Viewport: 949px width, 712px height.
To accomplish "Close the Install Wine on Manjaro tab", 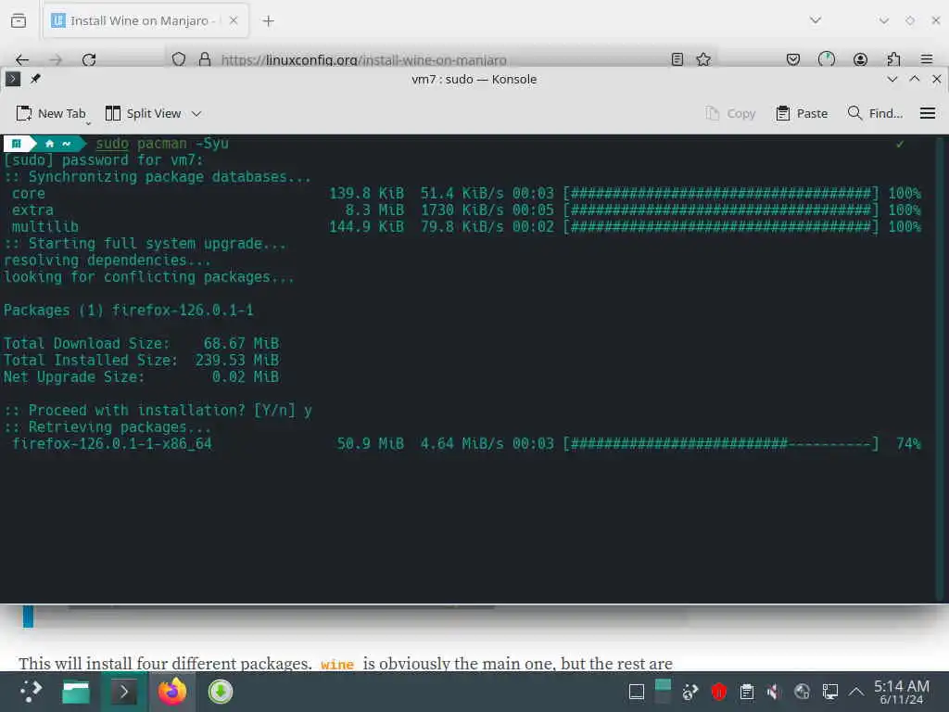I will (234, 20).
